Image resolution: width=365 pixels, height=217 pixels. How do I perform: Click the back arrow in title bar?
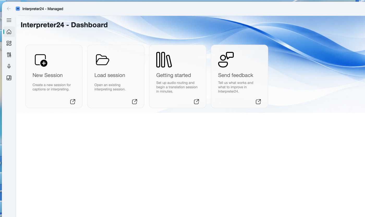(x=9, y=9)
